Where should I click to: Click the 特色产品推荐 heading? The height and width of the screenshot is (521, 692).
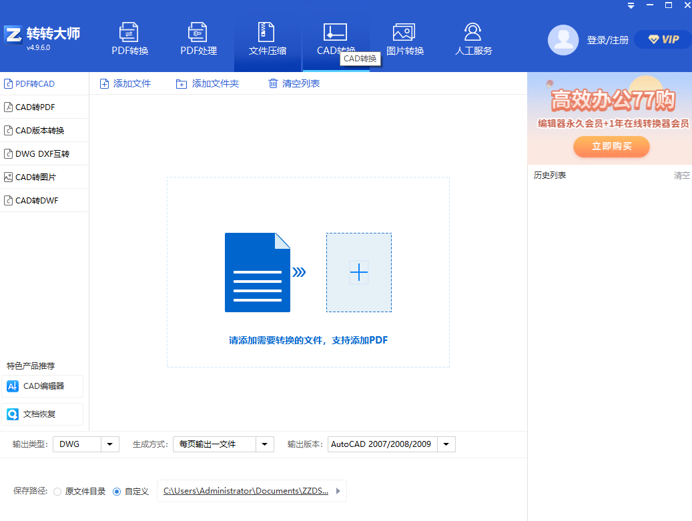(x=31, y=366)
